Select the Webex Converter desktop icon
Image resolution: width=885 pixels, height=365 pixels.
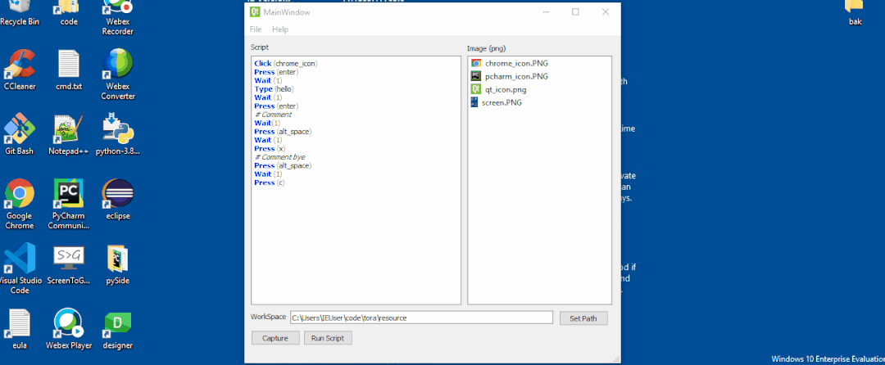click(x=118, y=74)
